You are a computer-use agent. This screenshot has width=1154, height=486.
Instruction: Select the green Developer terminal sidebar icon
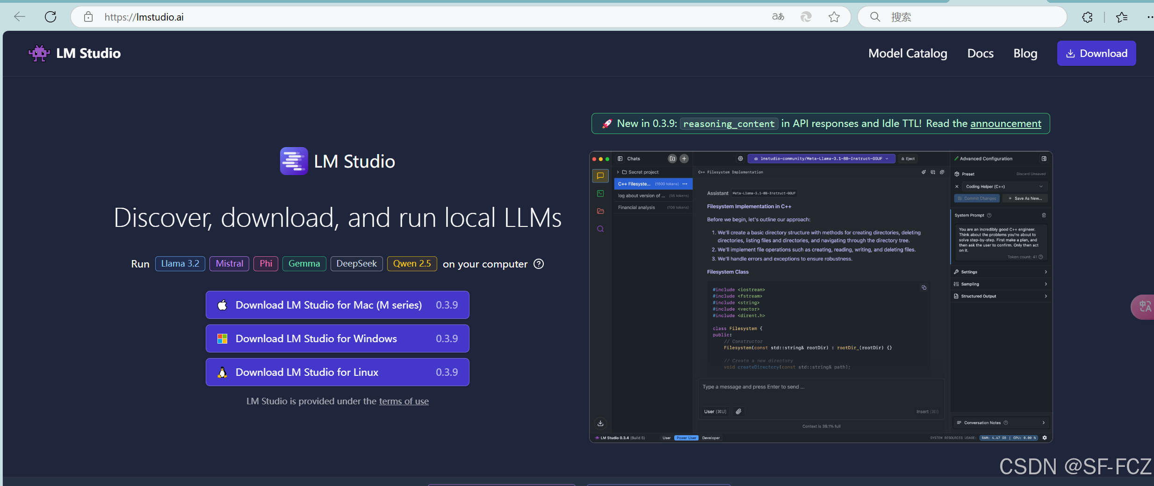[x=600, y=193]
